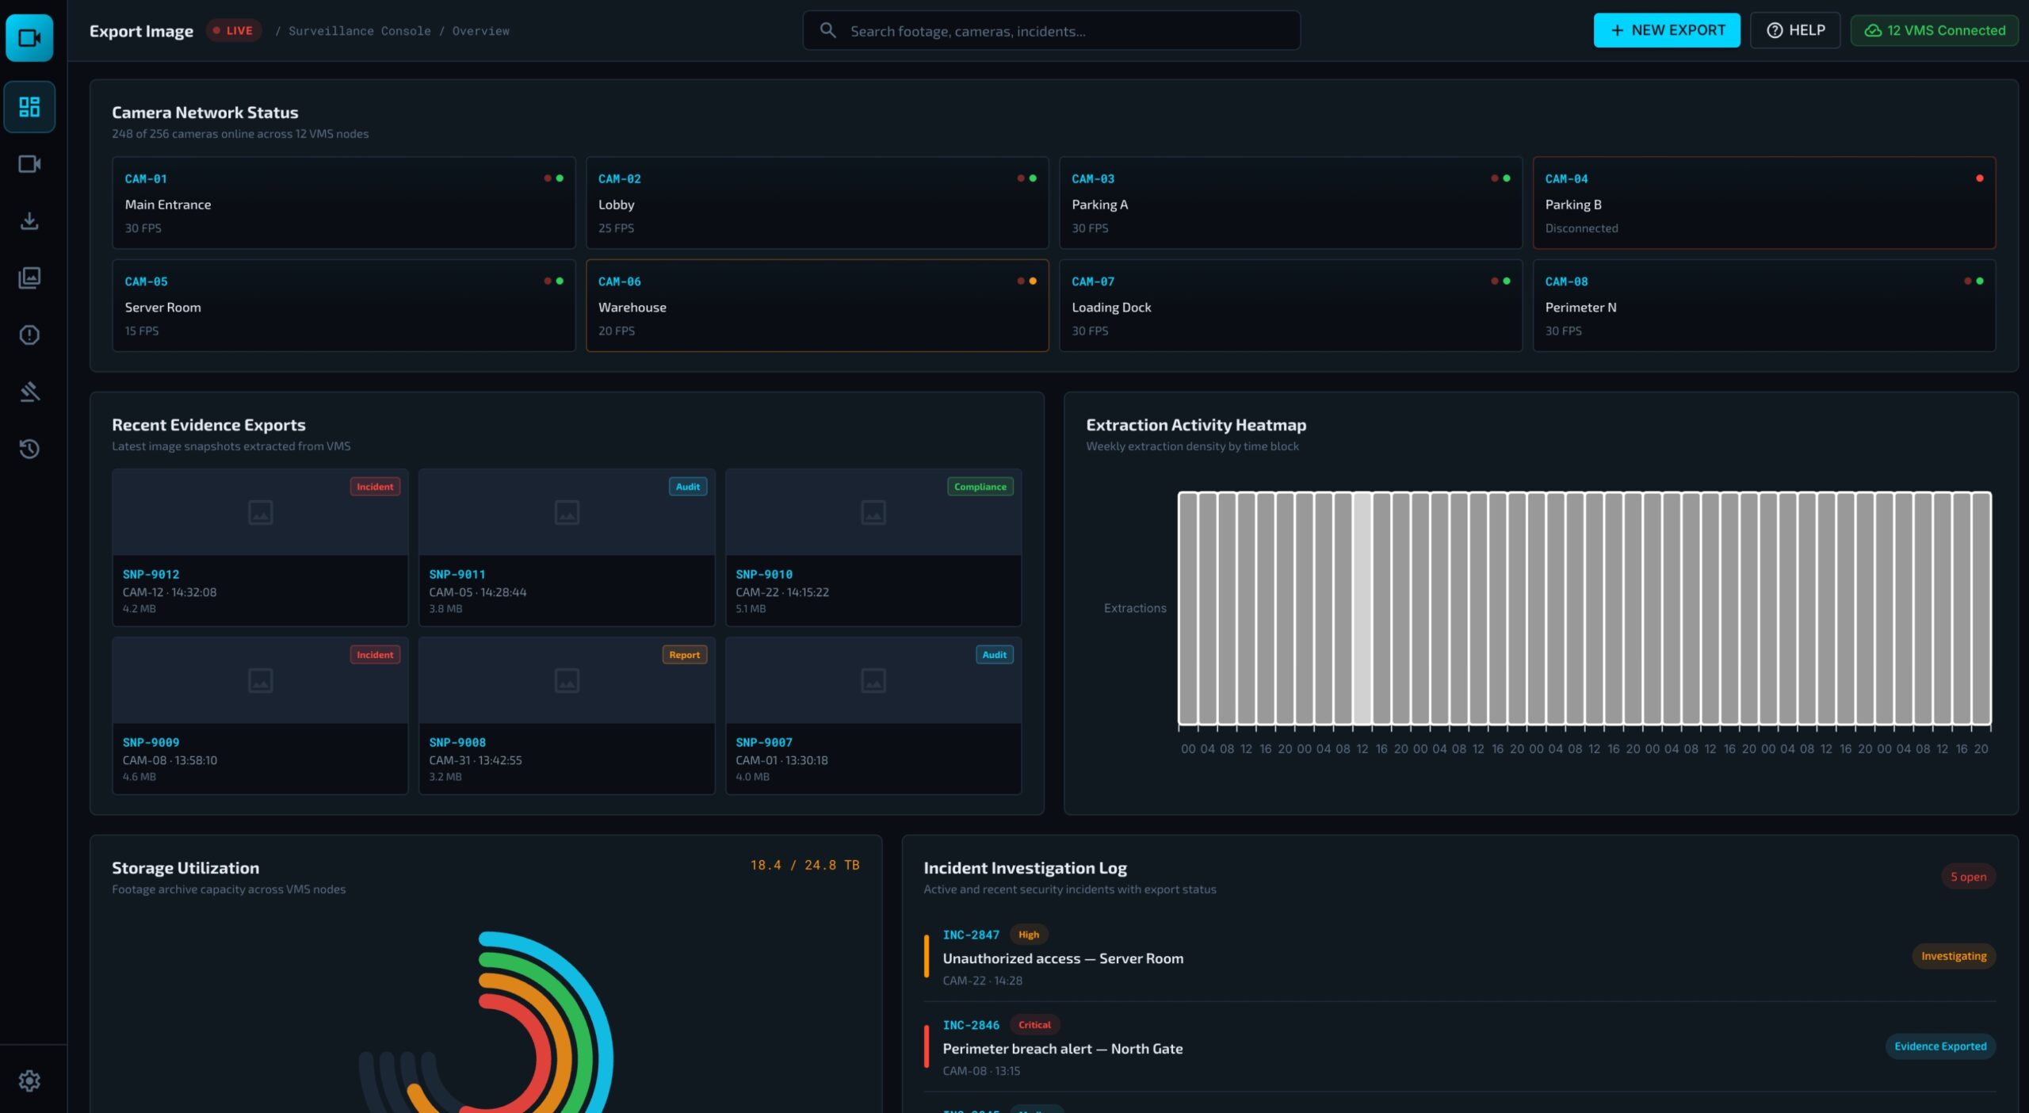Open the CAM-06 Warehouse card
Image resolution: width=2029 pixels, height=1113 pixels.
click(817, 306)
